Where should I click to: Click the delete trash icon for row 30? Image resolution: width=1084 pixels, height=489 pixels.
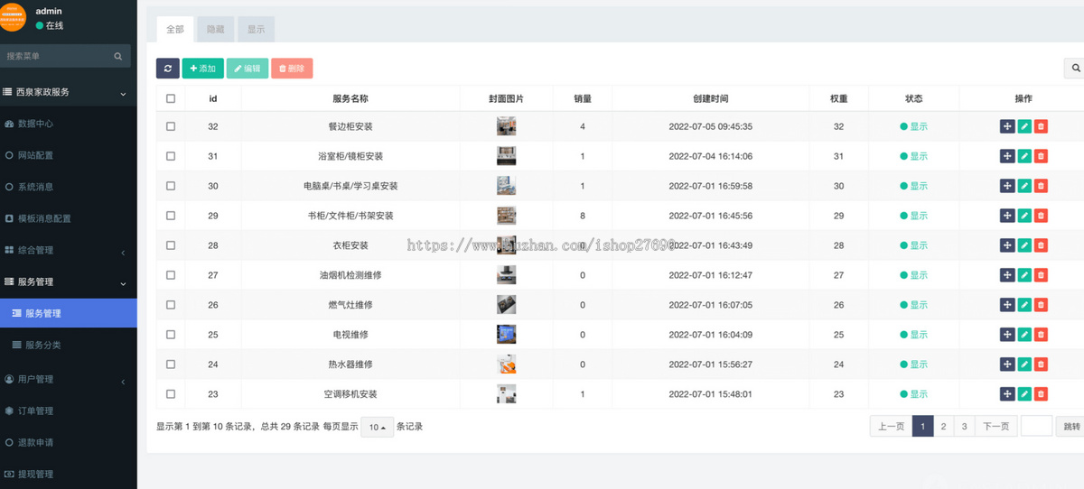click(x=1041, y=186)
